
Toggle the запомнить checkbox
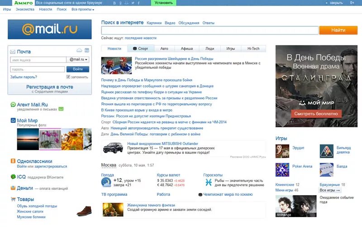click(x=68, y=77)
